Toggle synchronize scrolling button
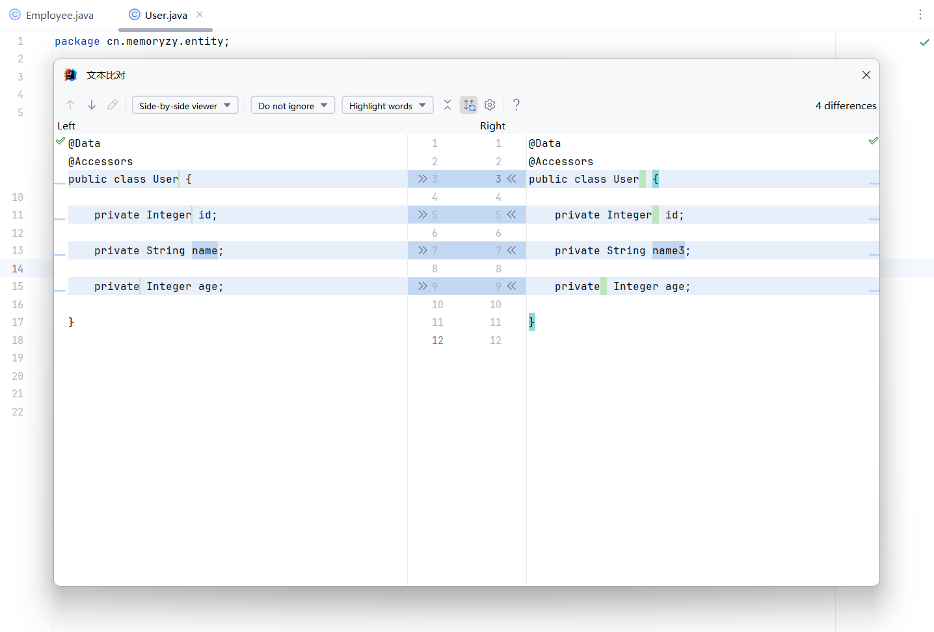This screenshot has height=632, width=934. 469,105
